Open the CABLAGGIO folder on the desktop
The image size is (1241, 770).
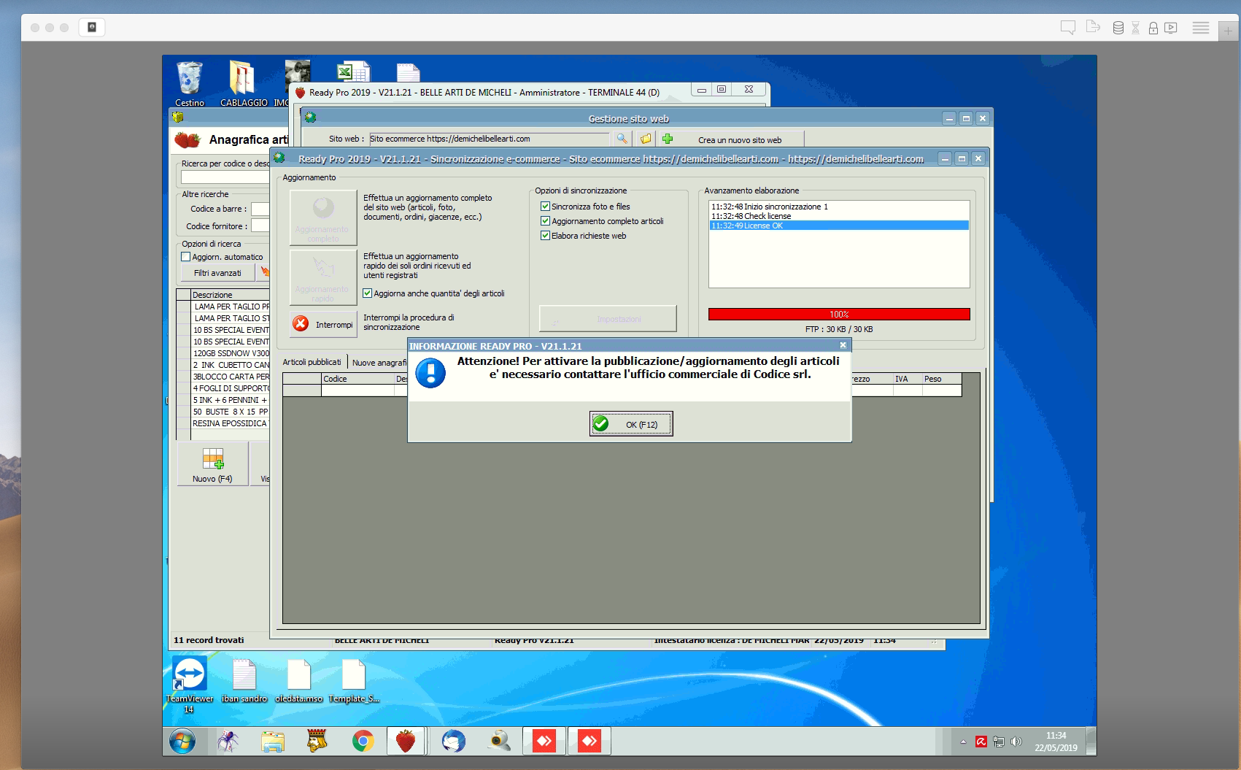tap(244, 83)
